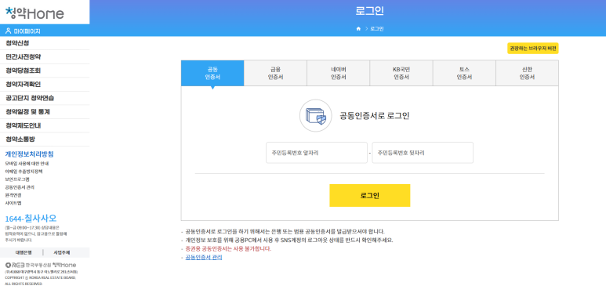Open the 보안프로그램 sidebar link
This screenshot has height=304, width=606.
17,179
